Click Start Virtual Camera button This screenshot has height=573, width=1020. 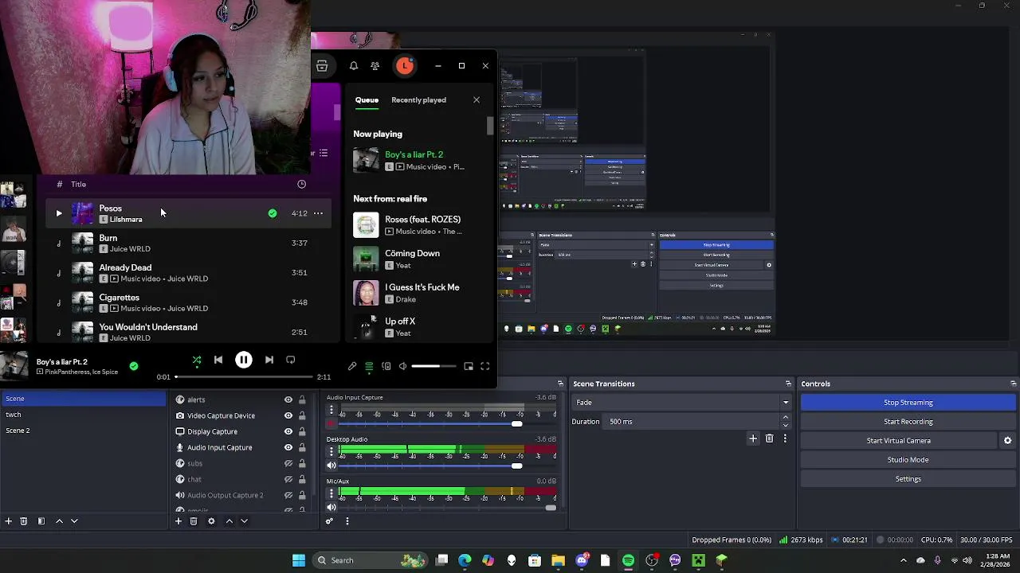point(899,441)
